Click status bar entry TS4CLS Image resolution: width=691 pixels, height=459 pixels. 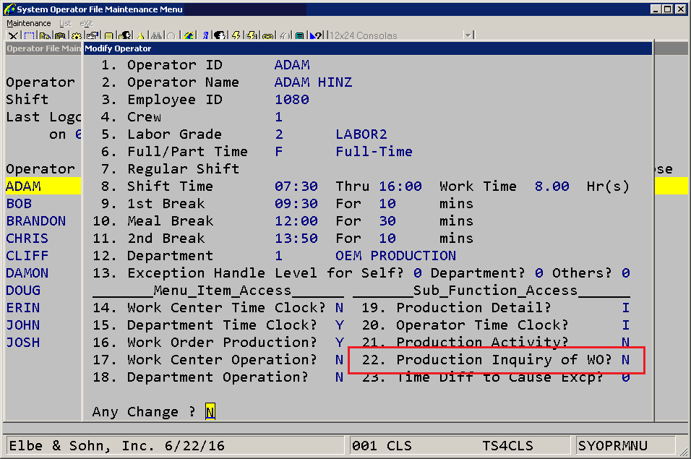coord(507,446)
